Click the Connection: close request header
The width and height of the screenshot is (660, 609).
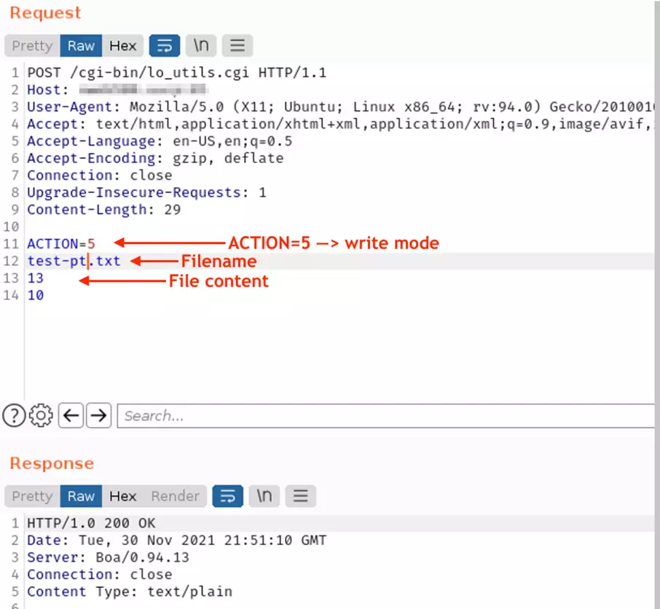click(x=100, y=175)
